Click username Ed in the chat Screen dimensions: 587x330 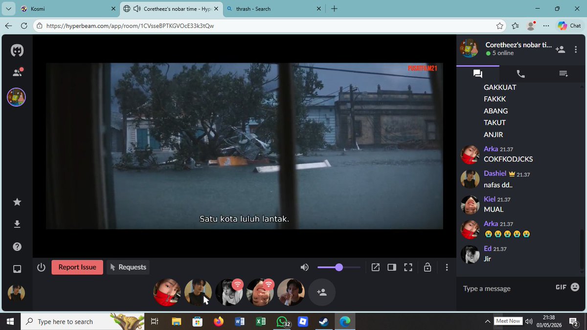[x=488, y=249]
